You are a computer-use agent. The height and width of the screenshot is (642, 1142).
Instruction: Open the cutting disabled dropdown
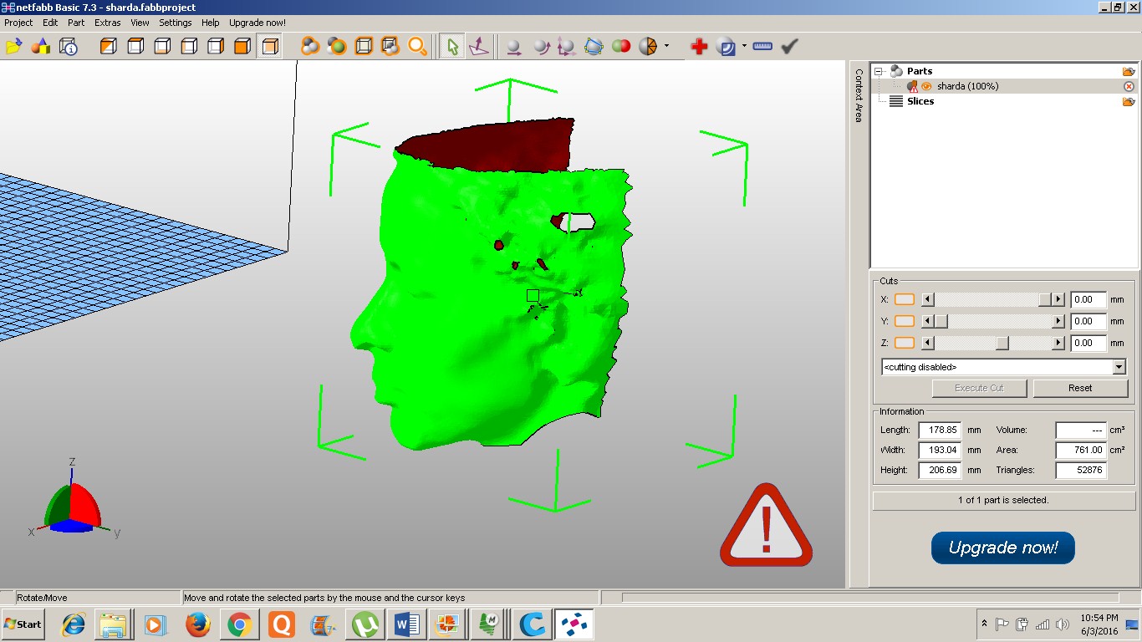tap(1119, 367)
